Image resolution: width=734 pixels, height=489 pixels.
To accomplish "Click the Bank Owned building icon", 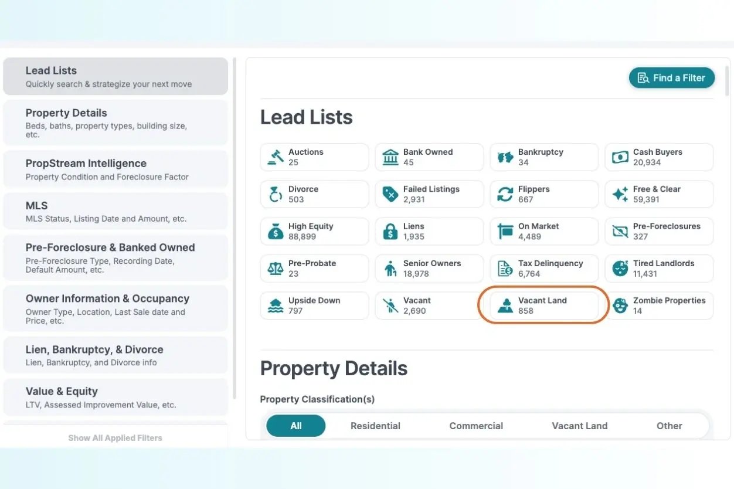I will [390, 157].
